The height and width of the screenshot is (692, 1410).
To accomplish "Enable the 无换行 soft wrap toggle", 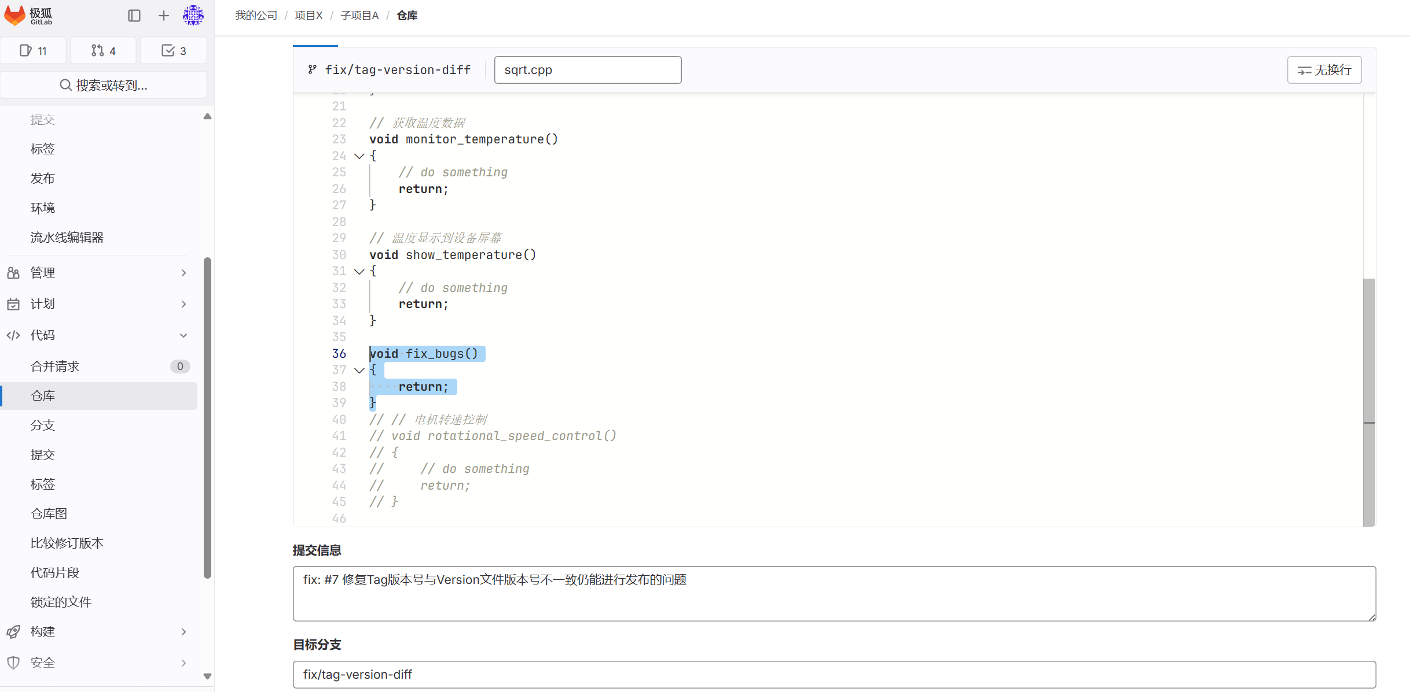I will point(1324,70).
